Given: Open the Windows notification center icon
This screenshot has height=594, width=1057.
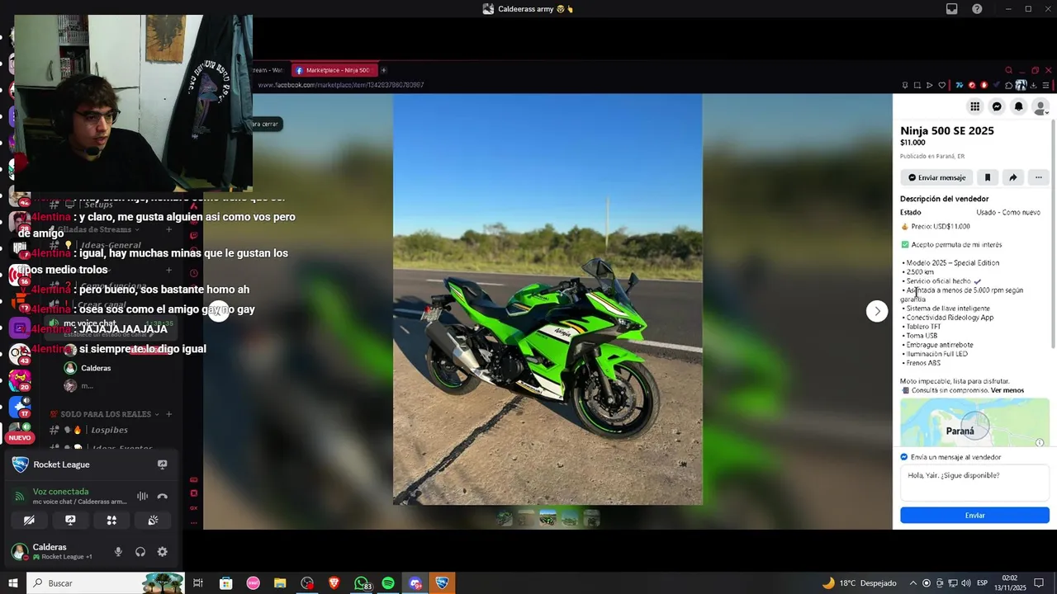Looking at the screenshot, I should click(1039, 583).
